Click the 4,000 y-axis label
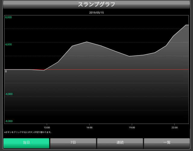The image size is (193, 151). pyautogui.click(x=8, y=45)
